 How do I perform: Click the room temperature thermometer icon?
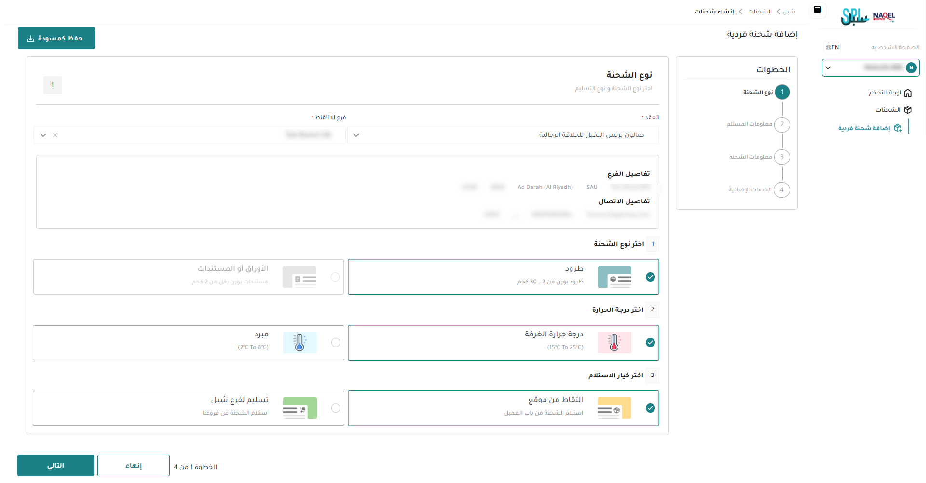(614, 343)
